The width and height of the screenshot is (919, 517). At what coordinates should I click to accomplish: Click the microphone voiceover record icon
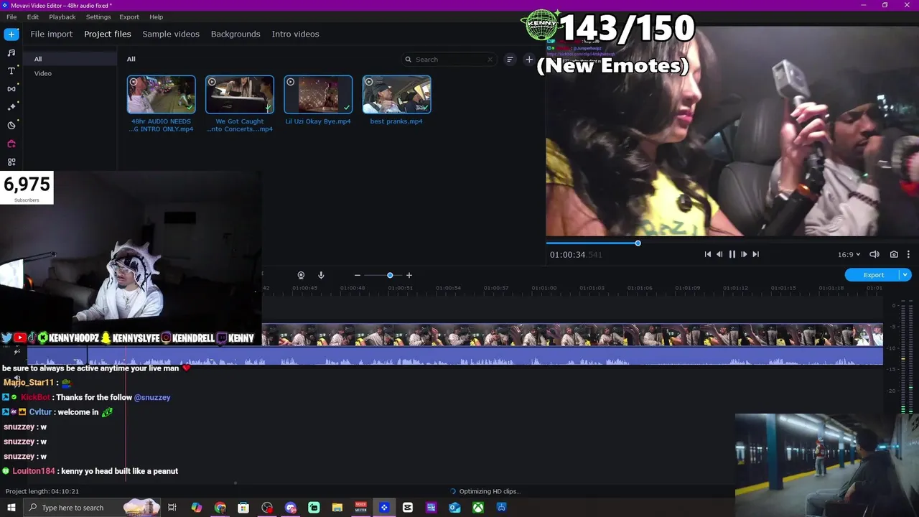(x=321, y=275)
